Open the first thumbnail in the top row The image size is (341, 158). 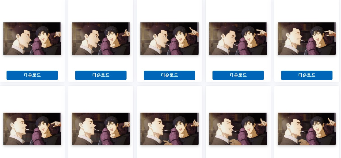[32, 39]
